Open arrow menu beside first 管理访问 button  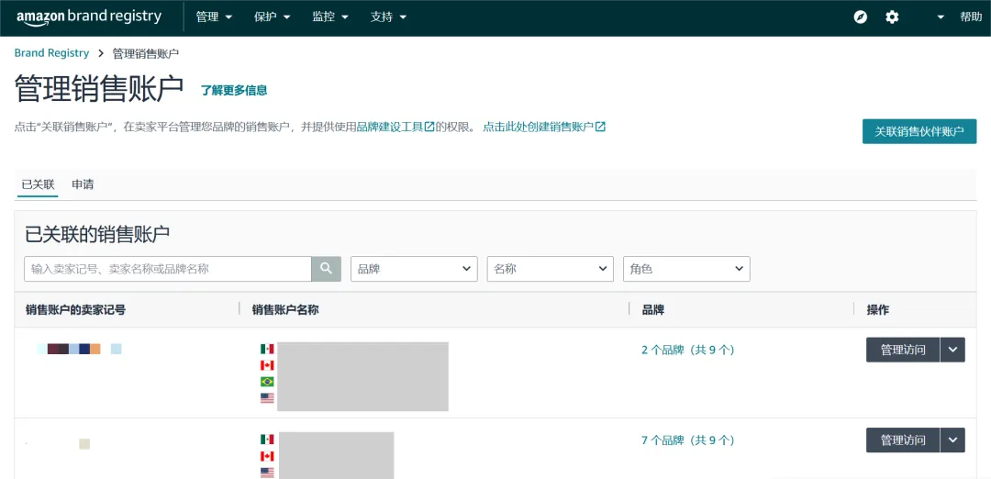[953, 350]
